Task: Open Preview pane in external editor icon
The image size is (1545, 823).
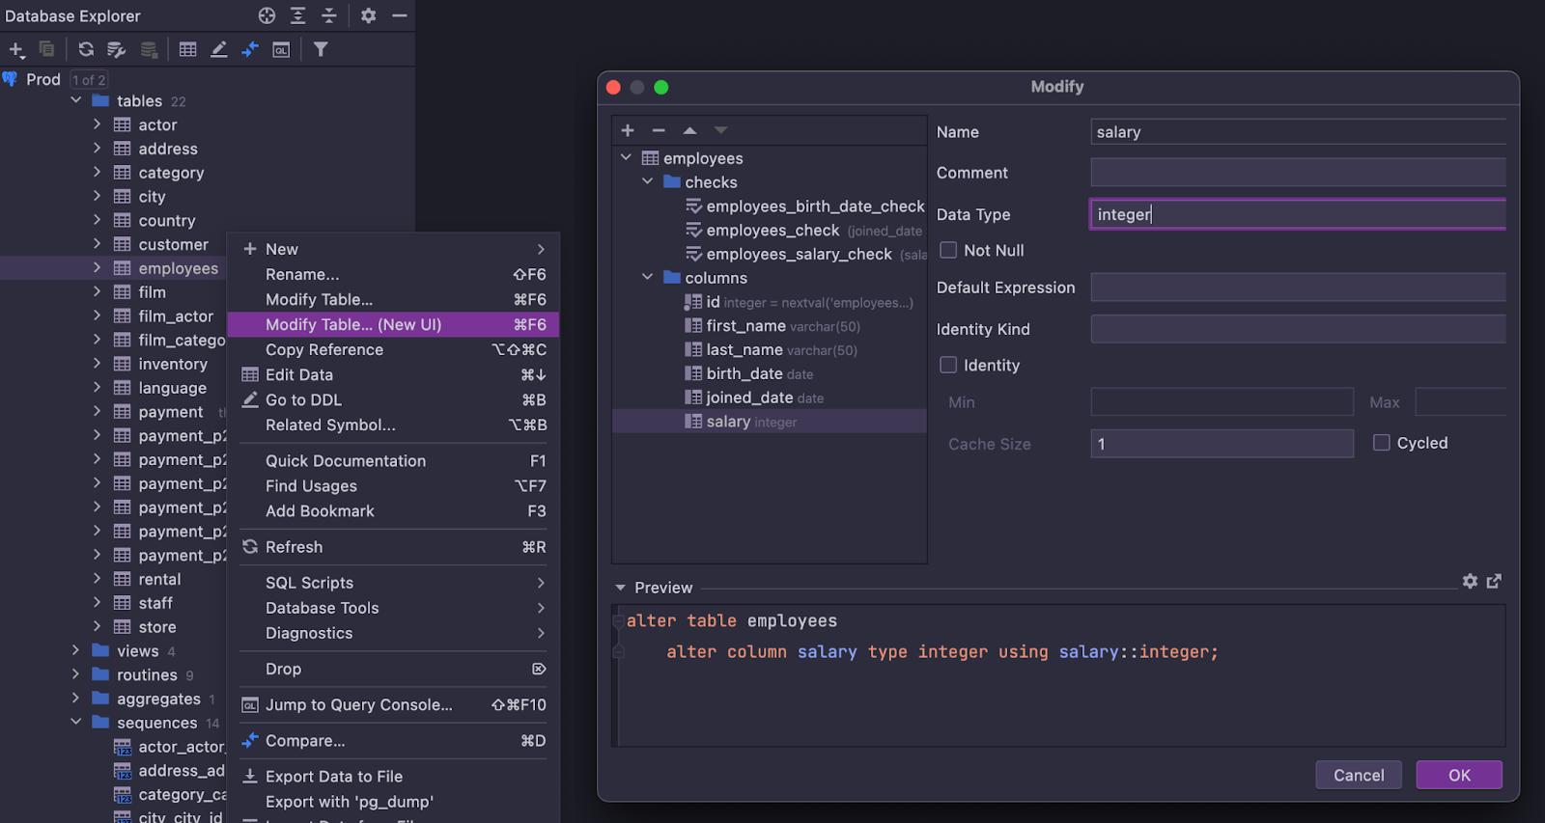Action: [x=1494, y=581]
